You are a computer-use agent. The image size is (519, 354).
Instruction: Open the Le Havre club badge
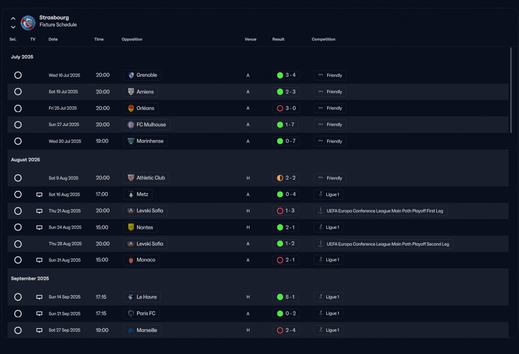[x=131, y=297]
